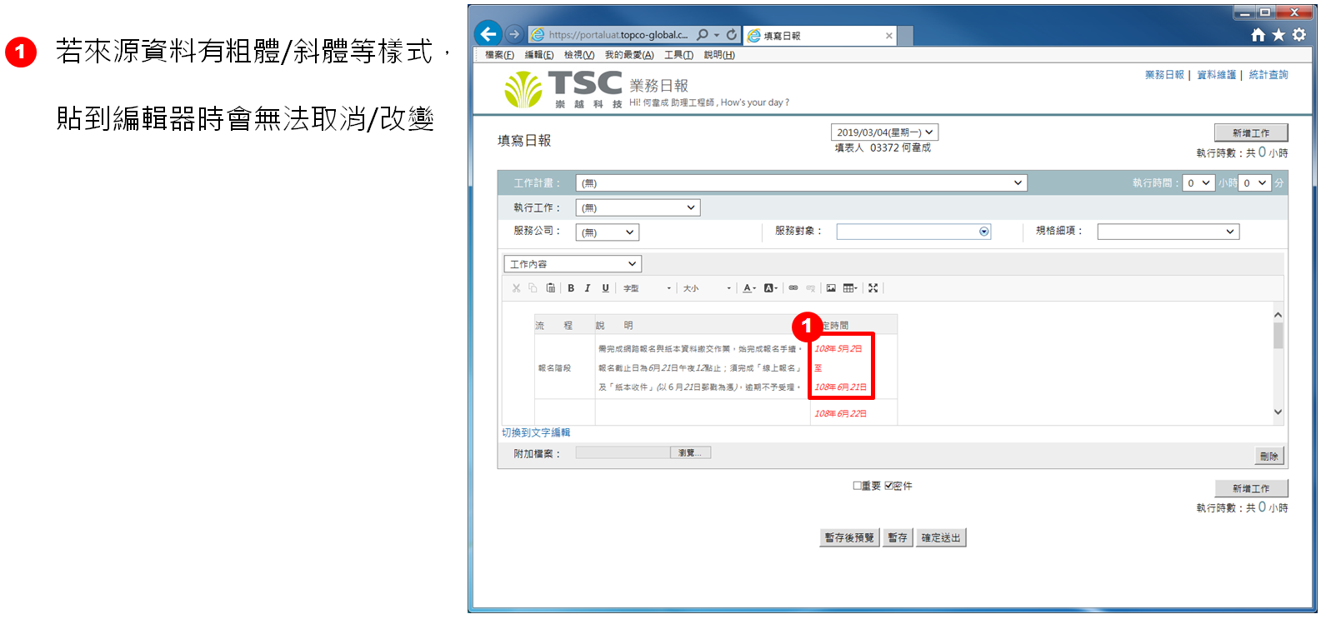Insert a hyperlink with the link icon
Screen dimensions: 1321x619
793,288
